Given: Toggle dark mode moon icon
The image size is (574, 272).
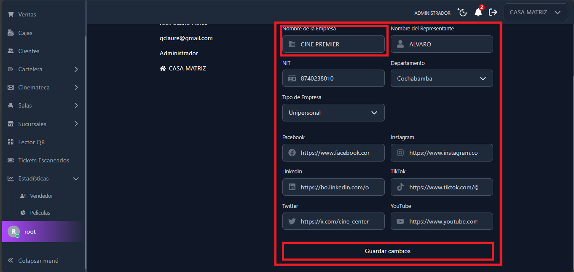Looking at the screenshot, I should (x=463, y=13).
